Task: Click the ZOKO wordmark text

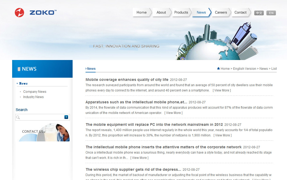Action: (x=43, y=12)
